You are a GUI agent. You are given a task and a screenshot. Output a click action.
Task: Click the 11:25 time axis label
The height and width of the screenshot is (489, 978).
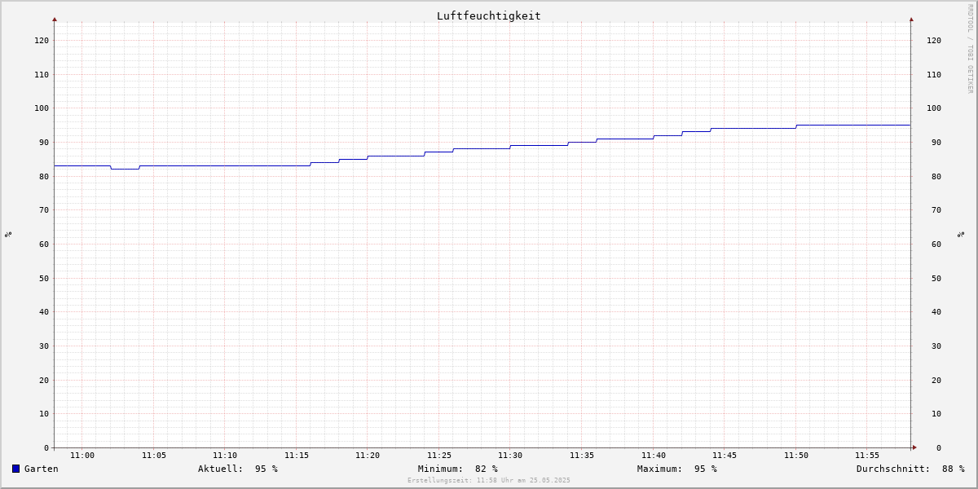(x=439, y=456)
